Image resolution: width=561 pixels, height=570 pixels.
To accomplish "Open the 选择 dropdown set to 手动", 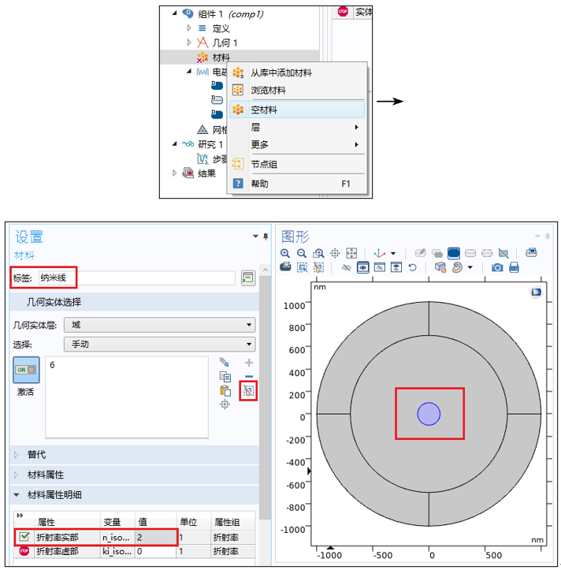I will point(159,344).
